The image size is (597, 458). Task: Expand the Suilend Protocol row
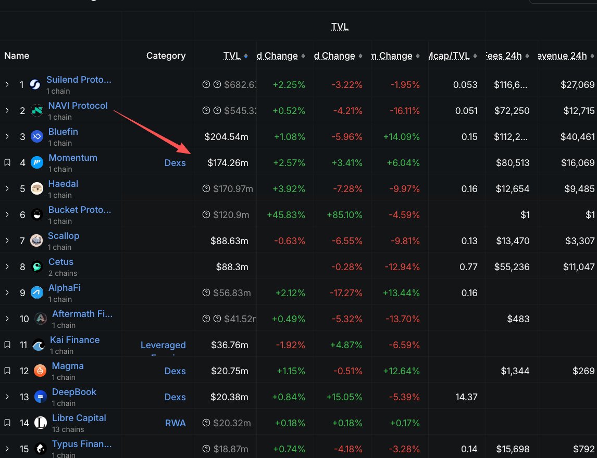click(x=7, y=84)
